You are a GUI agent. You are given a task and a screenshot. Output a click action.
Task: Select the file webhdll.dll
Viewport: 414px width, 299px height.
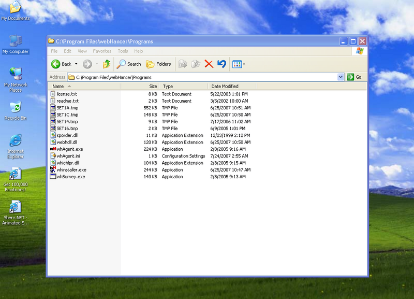[67, 142]
